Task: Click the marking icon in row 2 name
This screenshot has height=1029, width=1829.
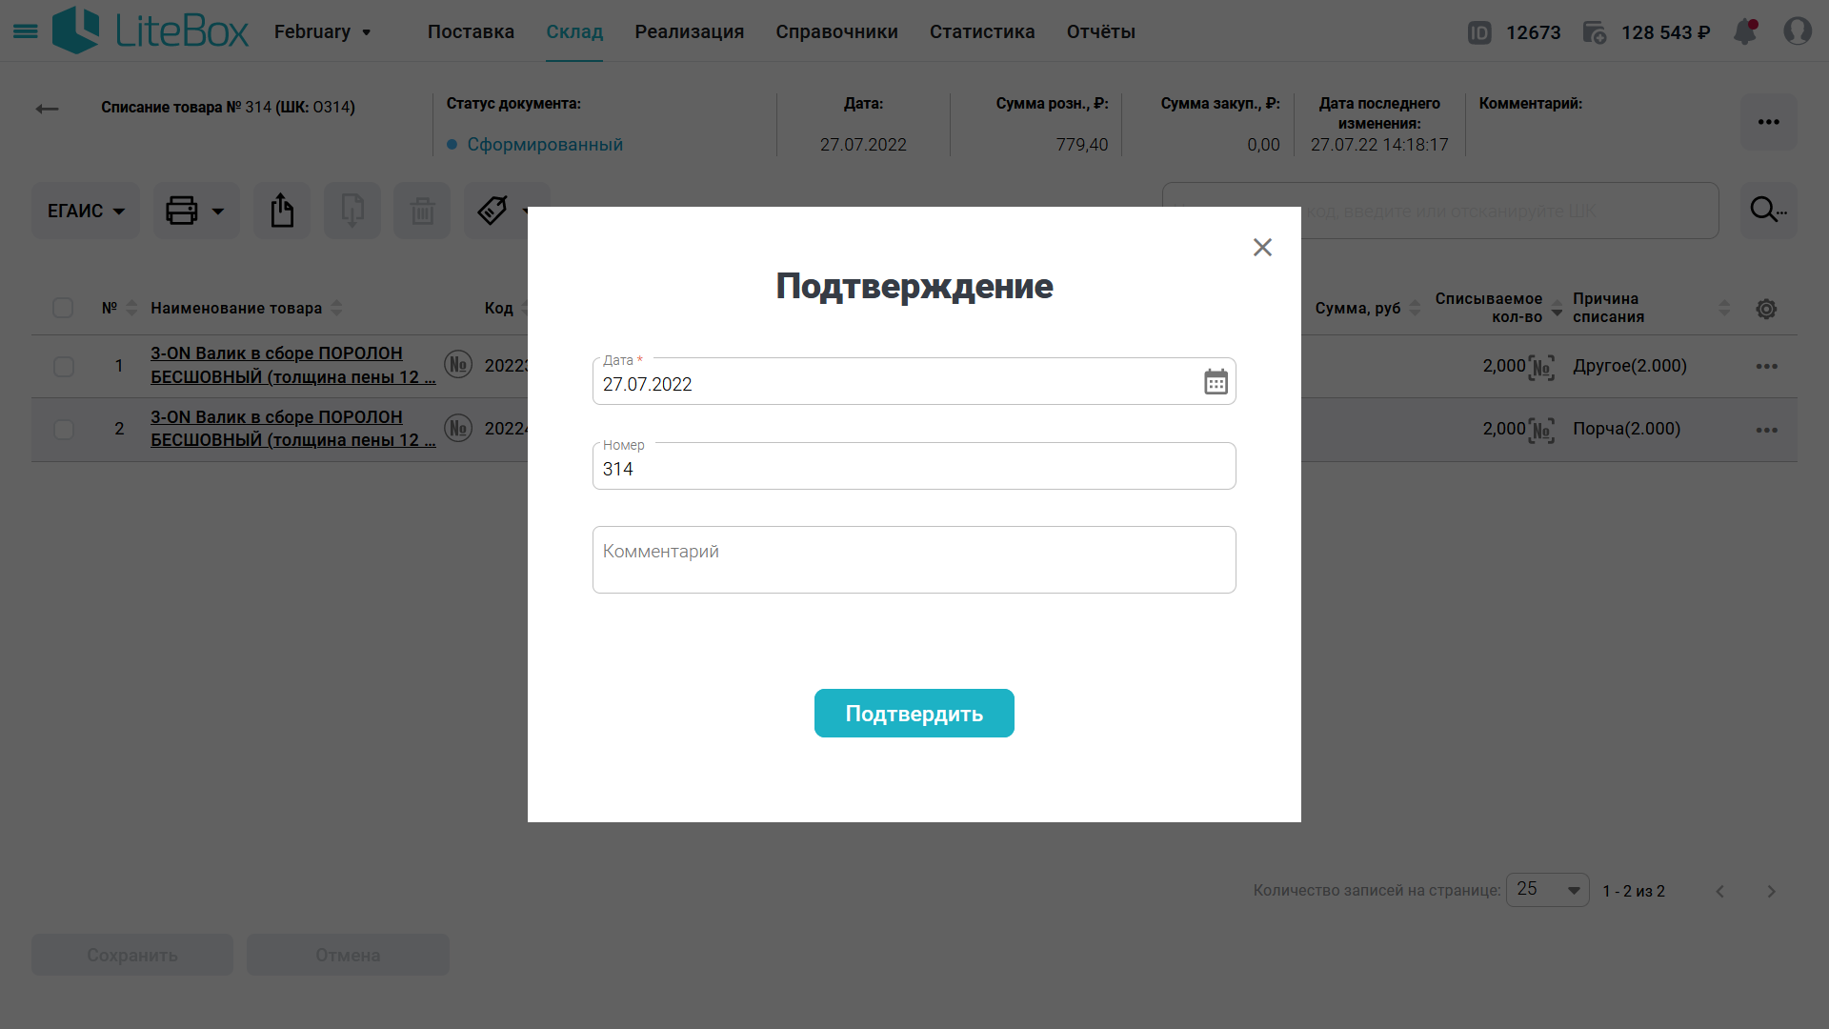Action: pos(458,428)
